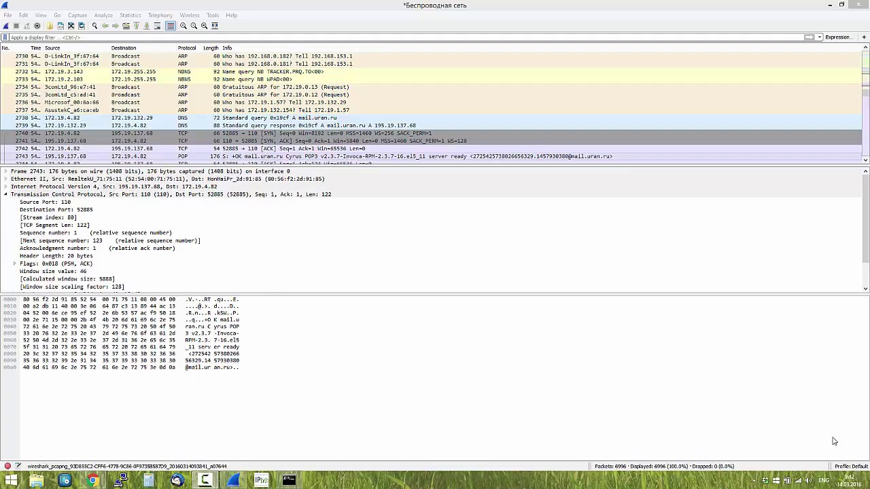Go to a specific packet
The width and height of the screenshot is (870, 489).
[126, 26]
